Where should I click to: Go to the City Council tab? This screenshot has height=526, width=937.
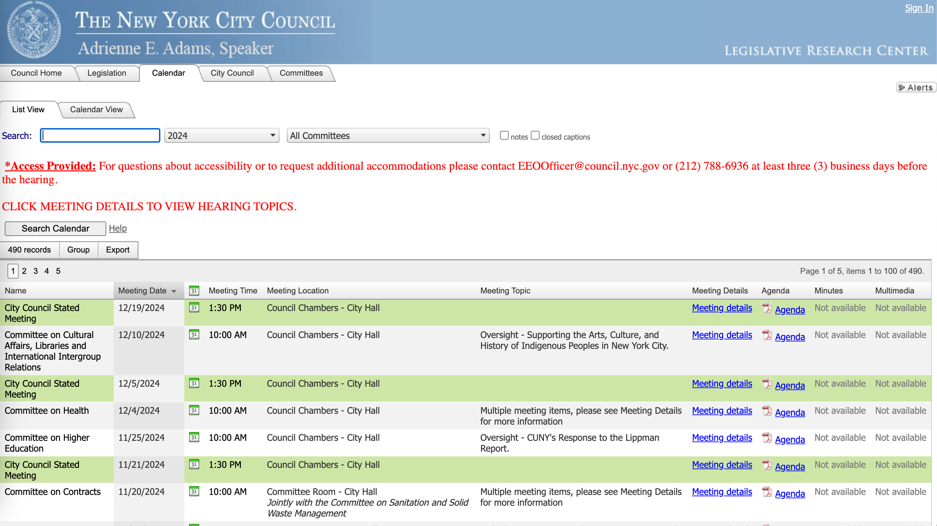(x=232, y=73)
